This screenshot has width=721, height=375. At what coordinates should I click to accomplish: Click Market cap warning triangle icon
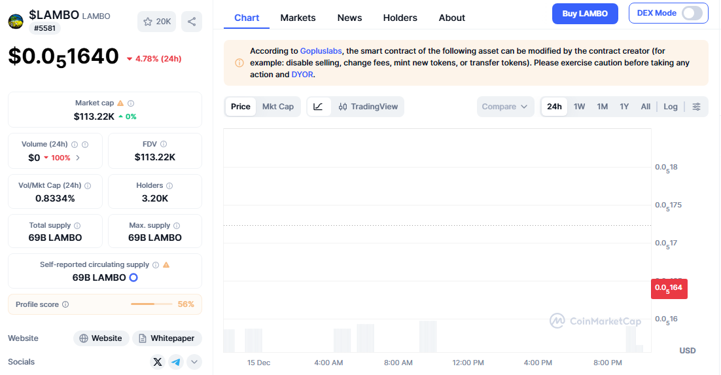pos(120,103)
